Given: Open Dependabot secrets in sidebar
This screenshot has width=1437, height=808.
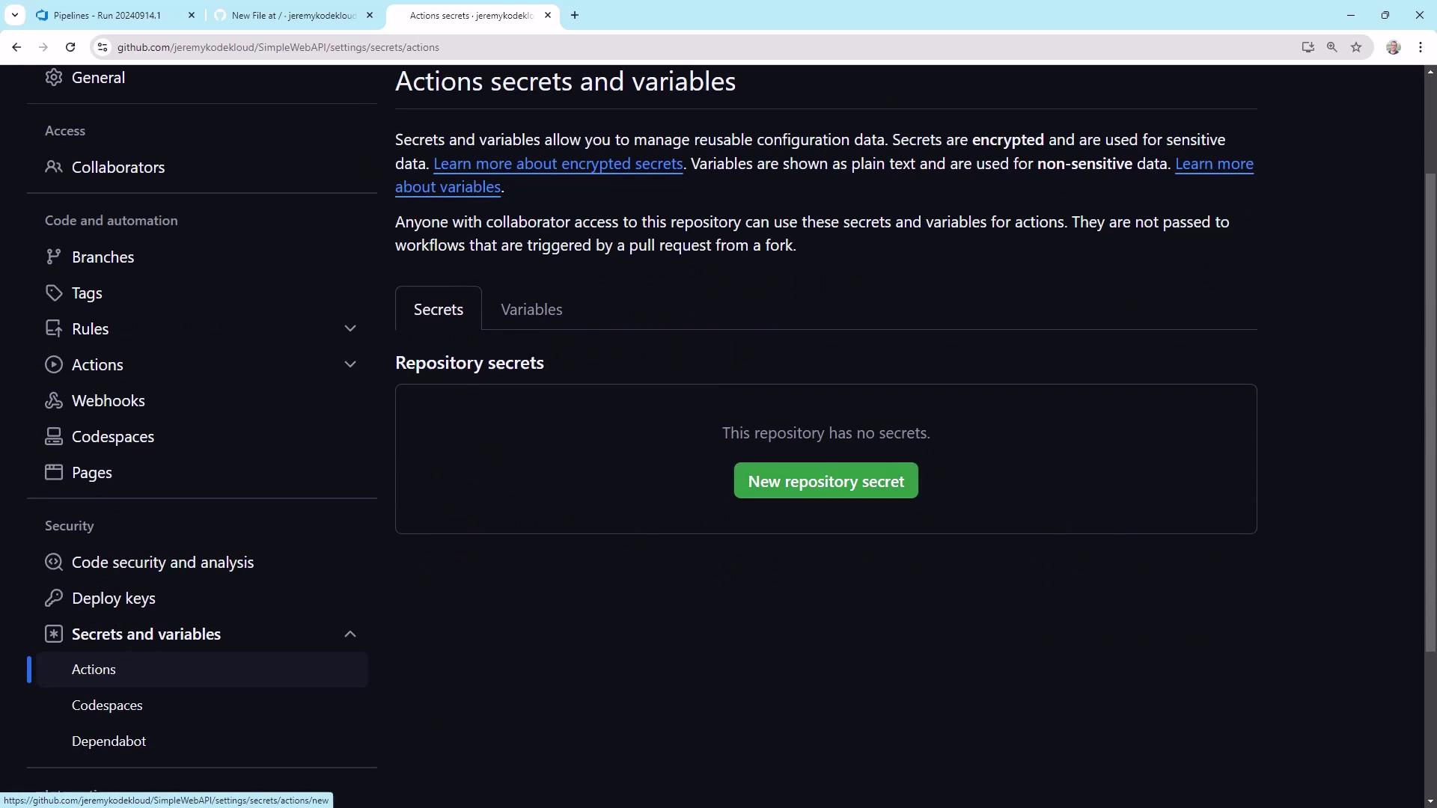Looking at the screenshot, I should tap(109, 741).
